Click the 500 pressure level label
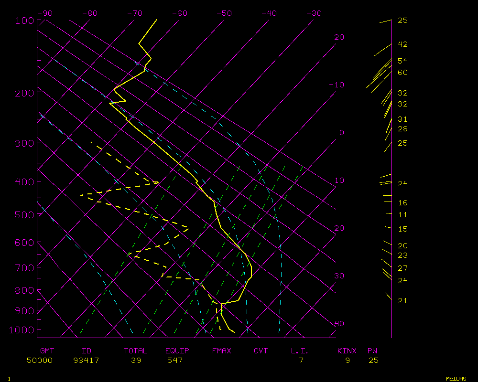Image resolution: width=478 pixels, height=382 pixels. [x=23, y=215]
